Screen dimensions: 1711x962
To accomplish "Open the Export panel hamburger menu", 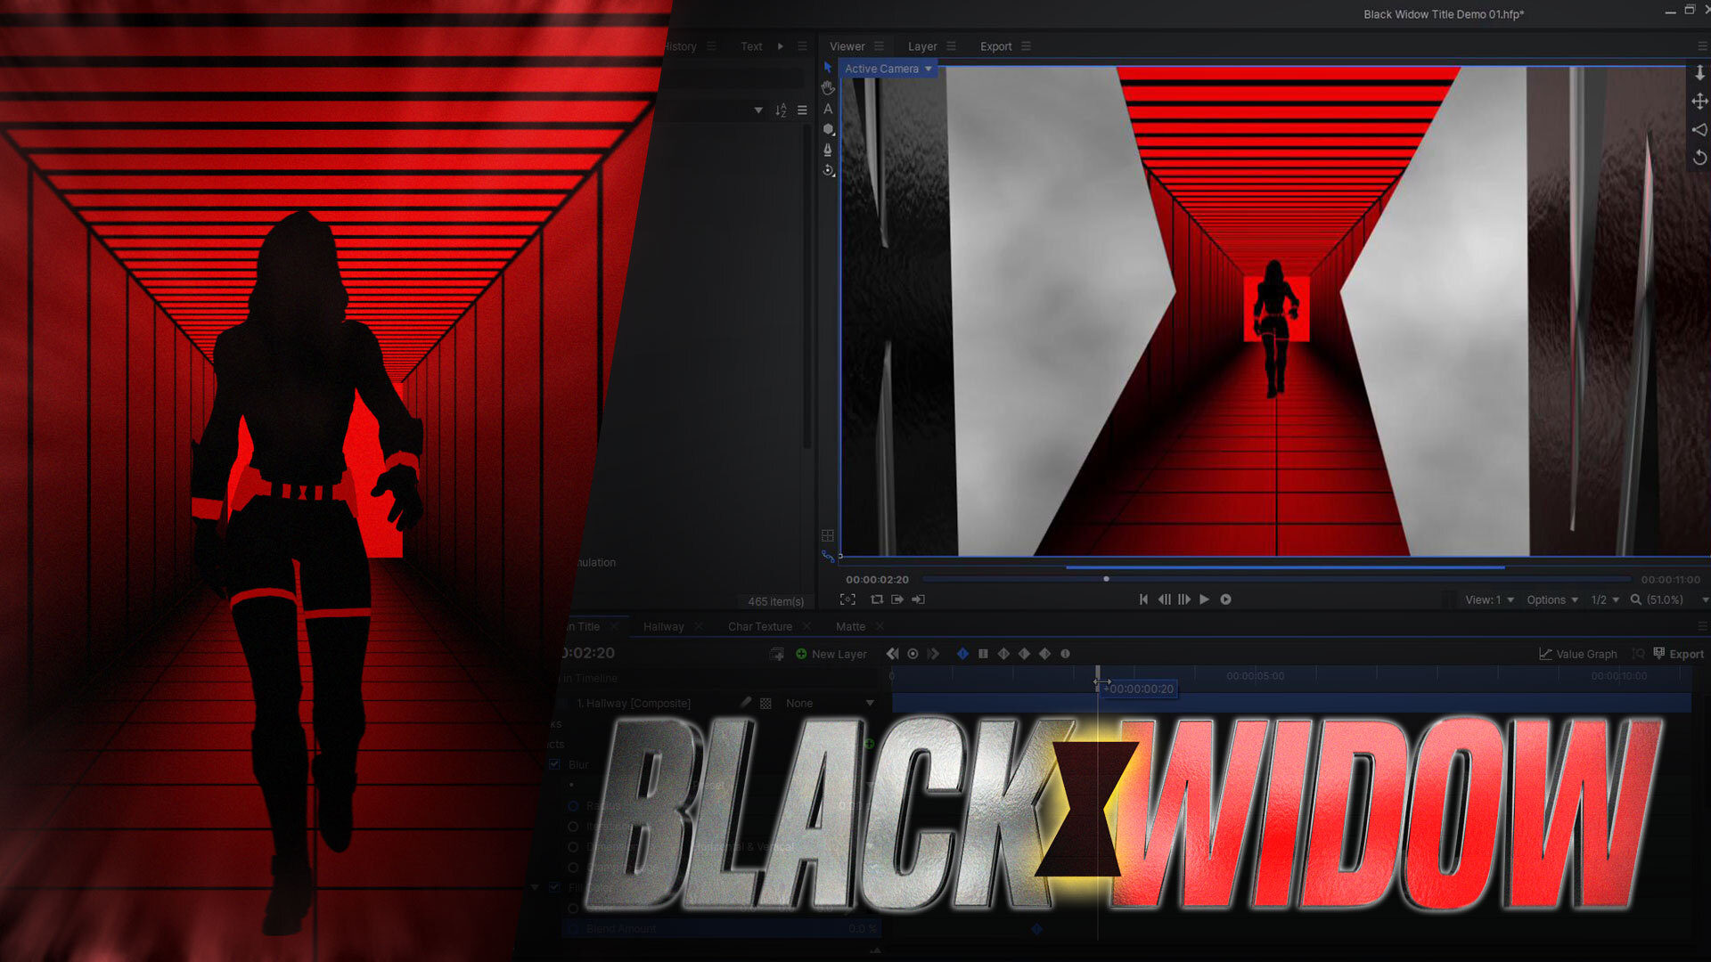I will [1026, 46].
